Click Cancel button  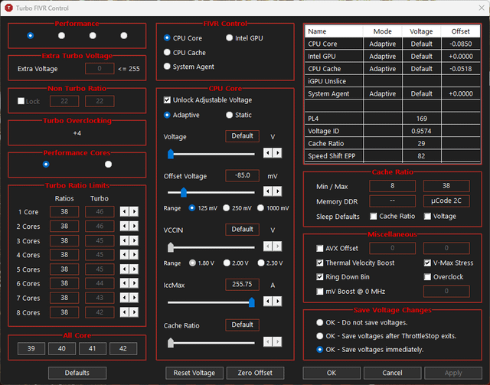tap(393, 373)
